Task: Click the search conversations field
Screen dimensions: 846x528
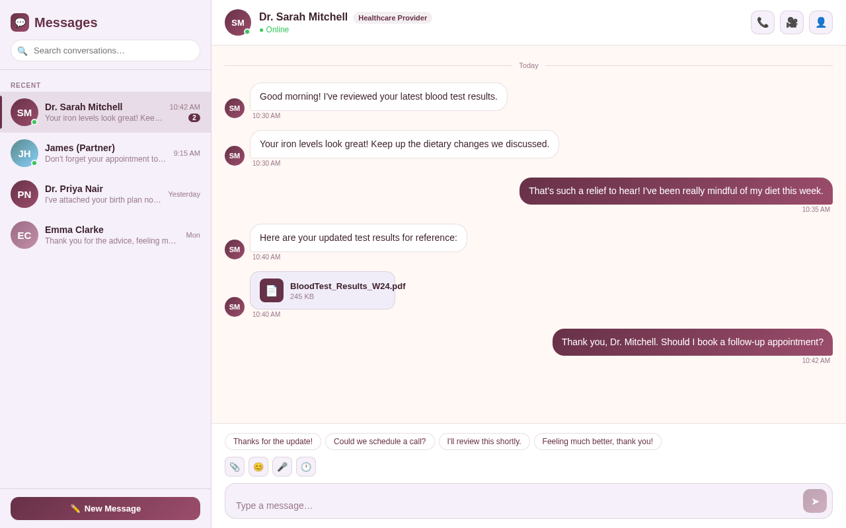Action: (x=105, y=50)
